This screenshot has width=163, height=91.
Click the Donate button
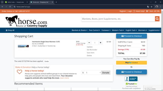(106, 73)
